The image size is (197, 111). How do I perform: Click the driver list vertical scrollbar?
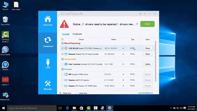tap(155, 61)
